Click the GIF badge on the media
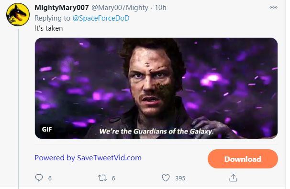290x189 pixels. [47, 129]
